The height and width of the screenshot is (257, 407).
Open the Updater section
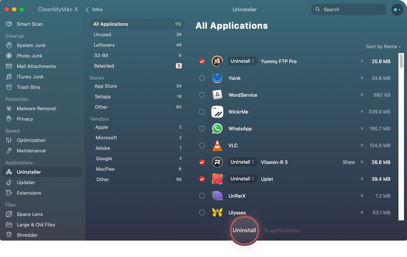[25, 182]
